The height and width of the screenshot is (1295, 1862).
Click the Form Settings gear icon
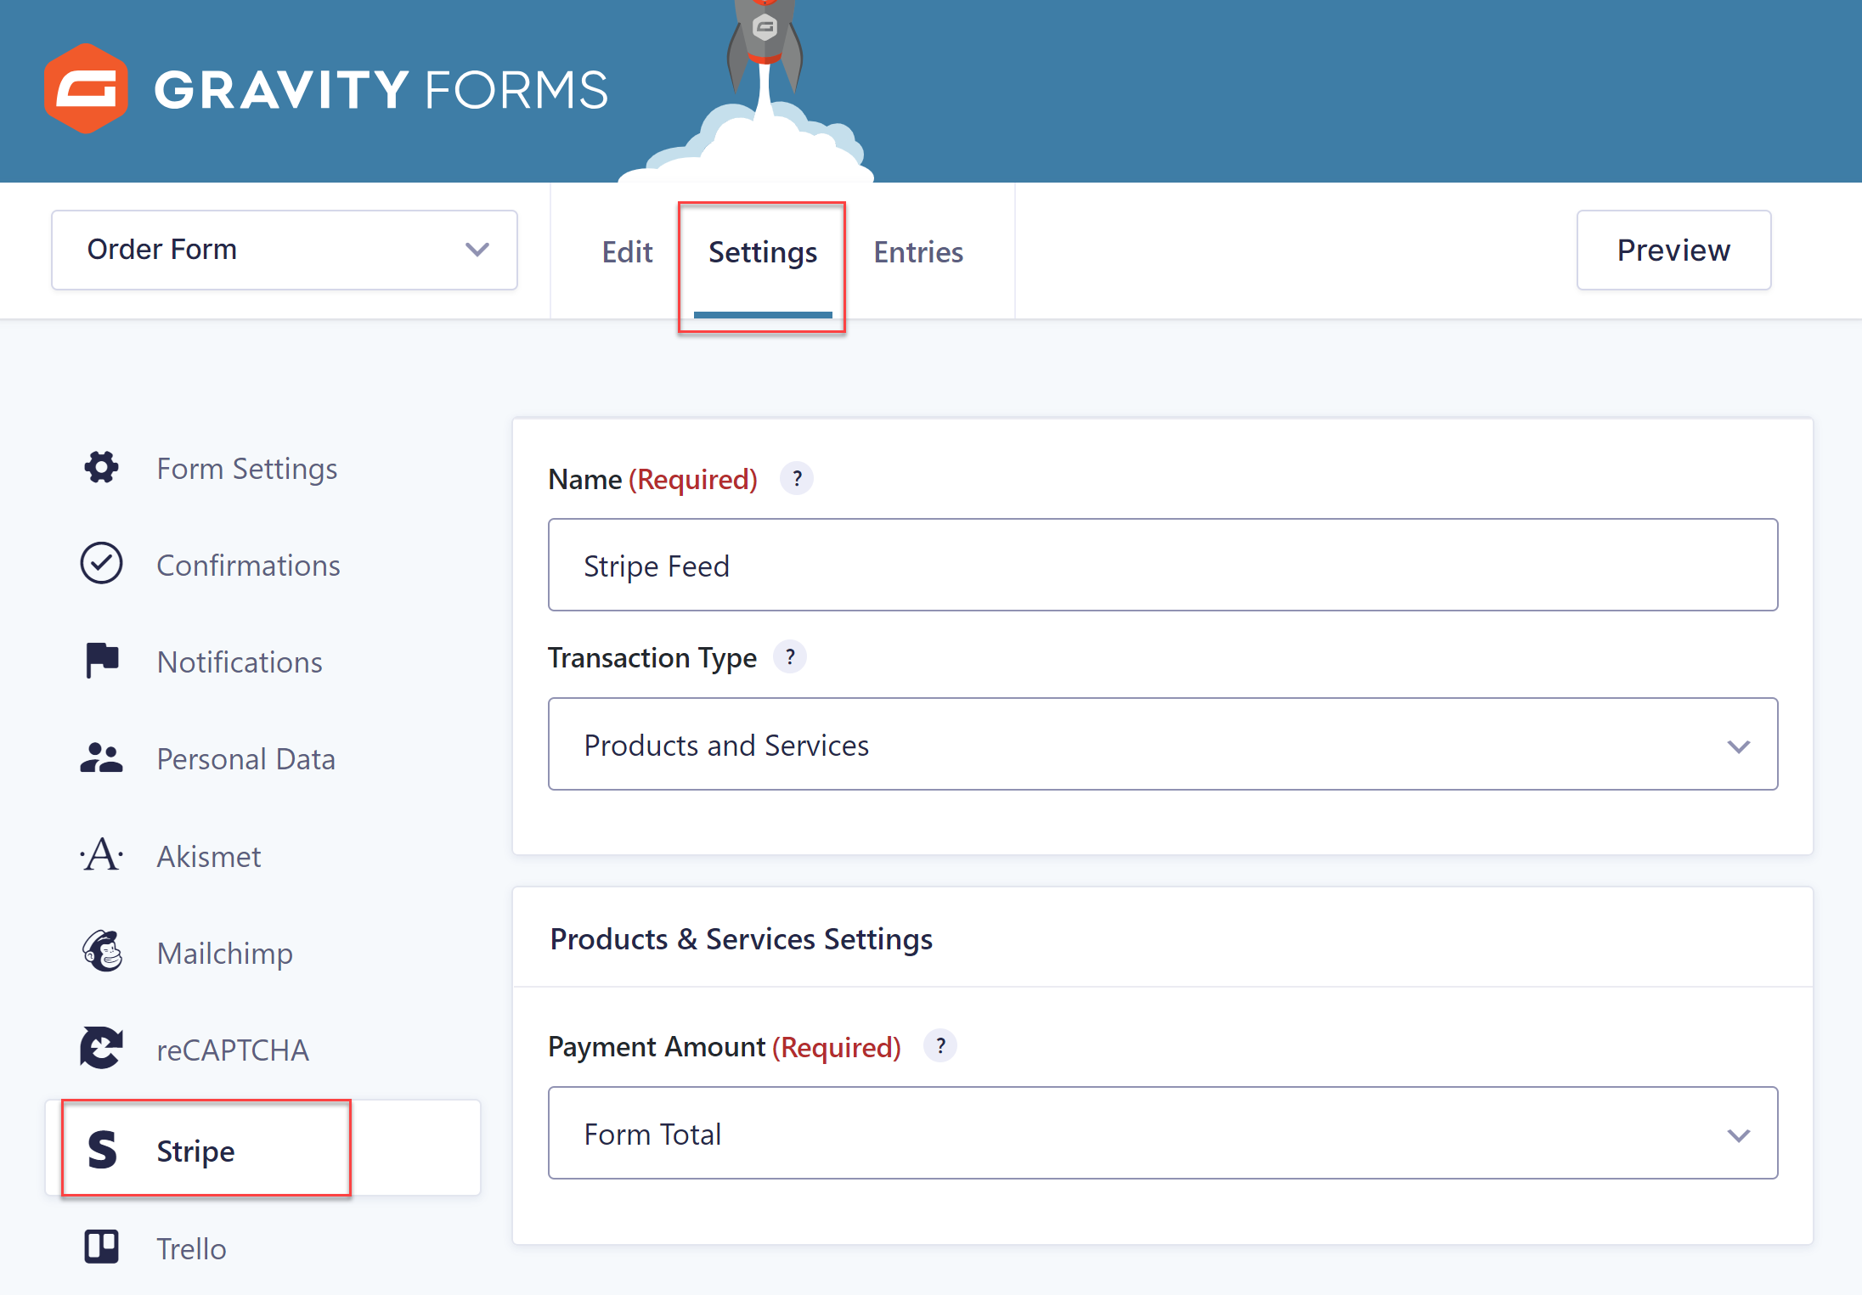tap(102, 467)
